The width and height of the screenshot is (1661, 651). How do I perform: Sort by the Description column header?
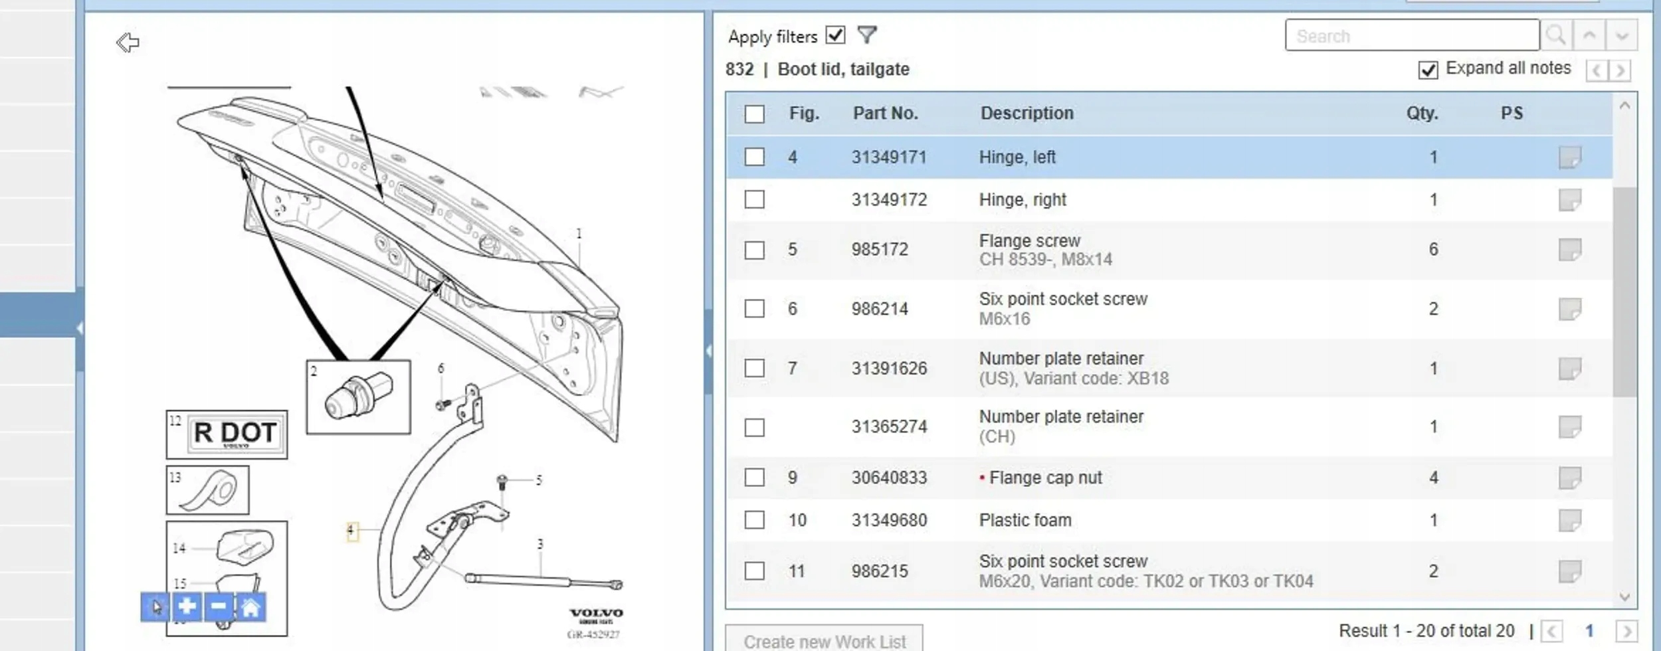[x=1027, y=114]
